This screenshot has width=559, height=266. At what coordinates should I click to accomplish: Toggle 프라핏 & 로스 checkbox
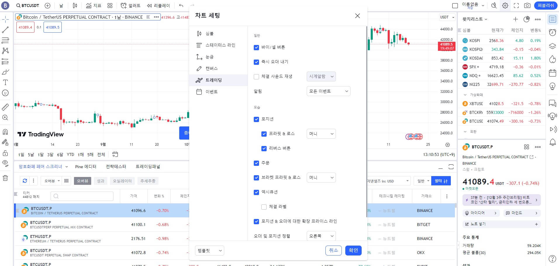click(264, 134)
